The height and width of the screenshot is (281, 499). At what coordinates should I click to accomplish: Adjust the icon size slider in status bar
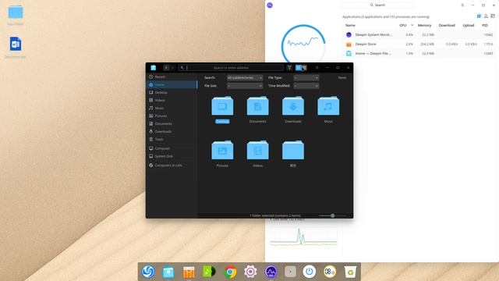tap(333, 215)
